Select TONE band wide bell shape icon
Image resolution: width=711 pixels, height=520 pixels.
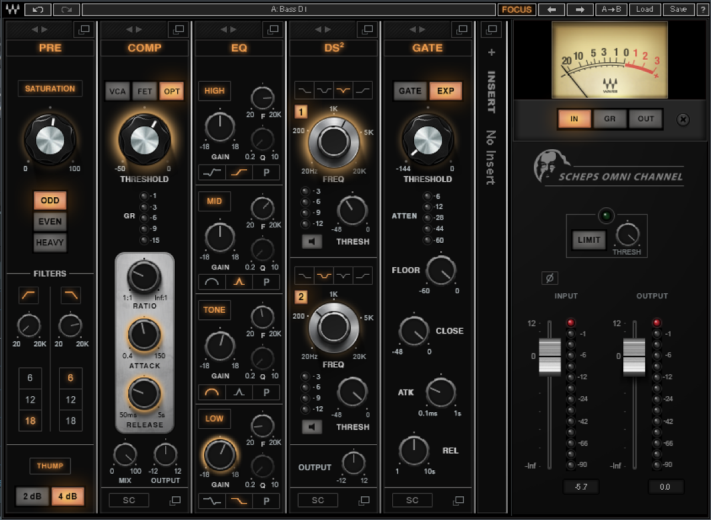212,391
